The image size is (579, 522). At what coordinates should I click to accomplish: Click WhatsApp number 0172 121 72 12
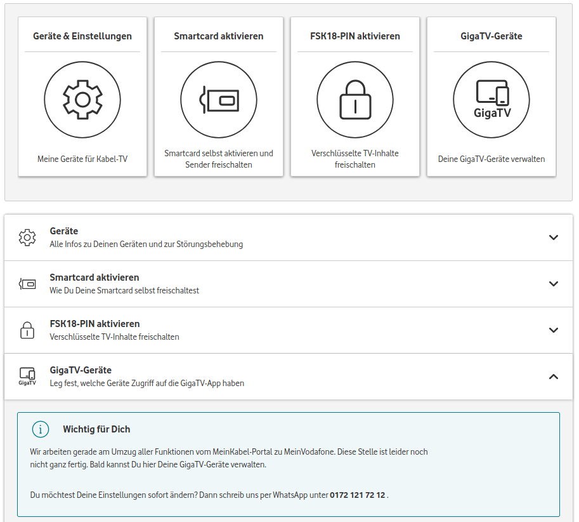(x=358, y=495)
